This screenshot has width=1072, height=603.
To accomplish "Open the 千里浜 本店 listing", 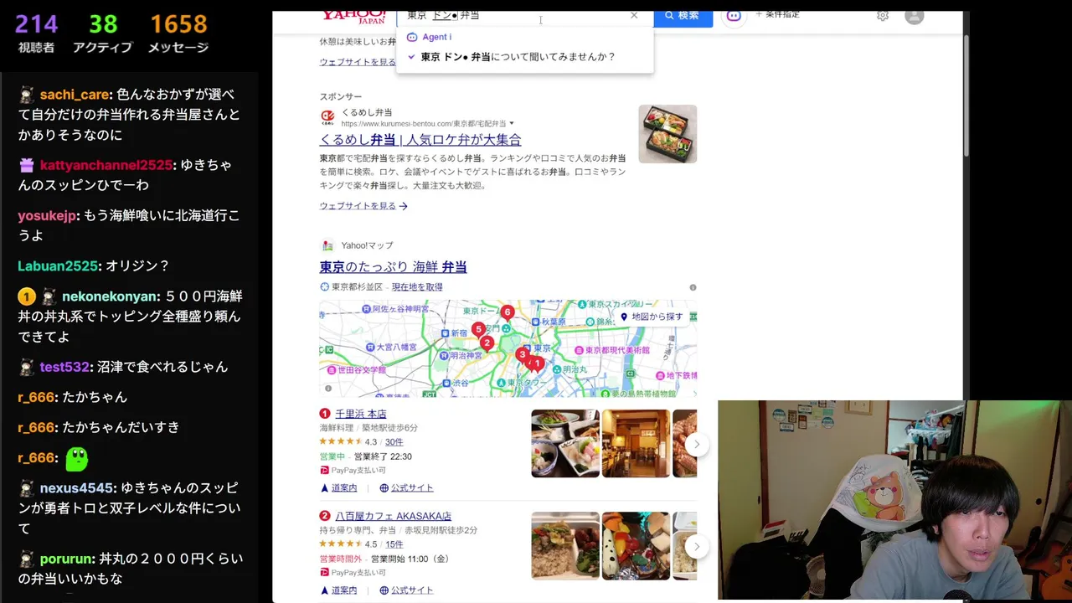I will [360, 414].
